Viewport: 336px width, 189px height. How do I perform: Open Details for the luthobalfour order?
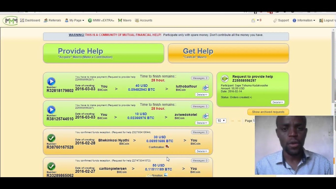tap(202, 94)
